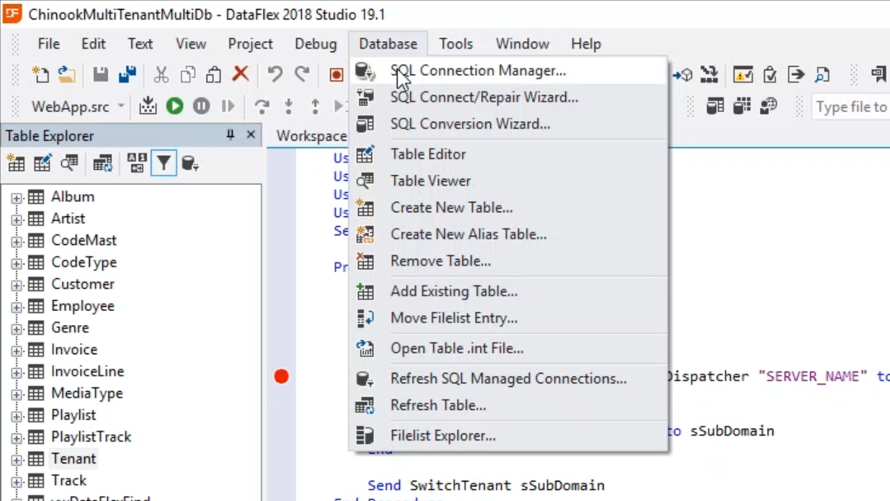Screen dimensions: 890x501
Task: Select SQL Connection Manager menu entry
Action: click(x=478, y=71)
